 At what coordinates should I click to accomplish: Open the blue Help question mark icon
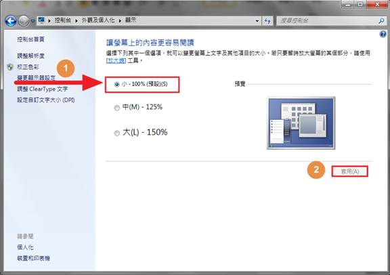point(383,35)
